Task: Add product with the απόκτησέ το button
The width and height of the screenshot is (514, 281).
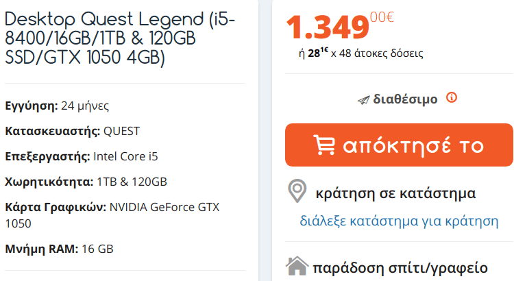Action: (399, 145)
